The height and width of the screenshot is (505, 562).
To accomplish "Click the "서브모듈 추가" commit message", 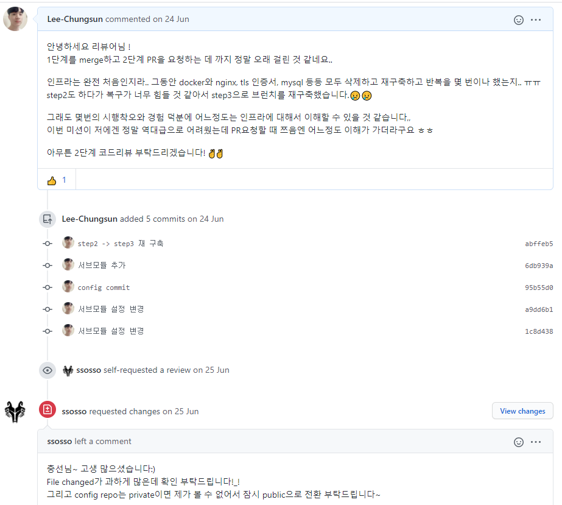I will pos(102,266).
